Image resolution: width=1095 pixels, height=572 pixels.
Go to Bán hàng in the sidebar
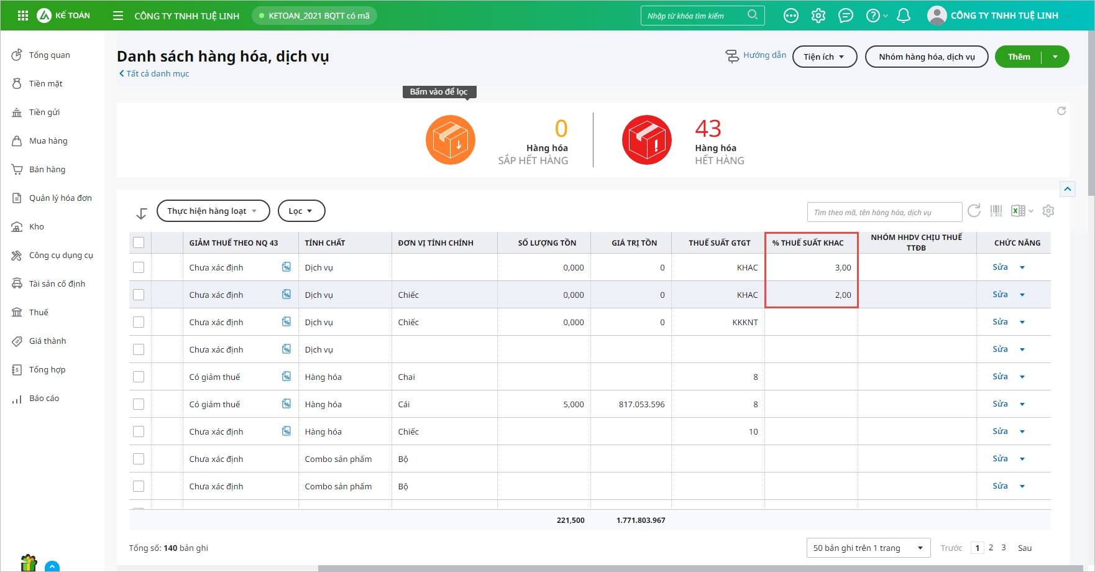pyautogui.click(x=47, y=169)
